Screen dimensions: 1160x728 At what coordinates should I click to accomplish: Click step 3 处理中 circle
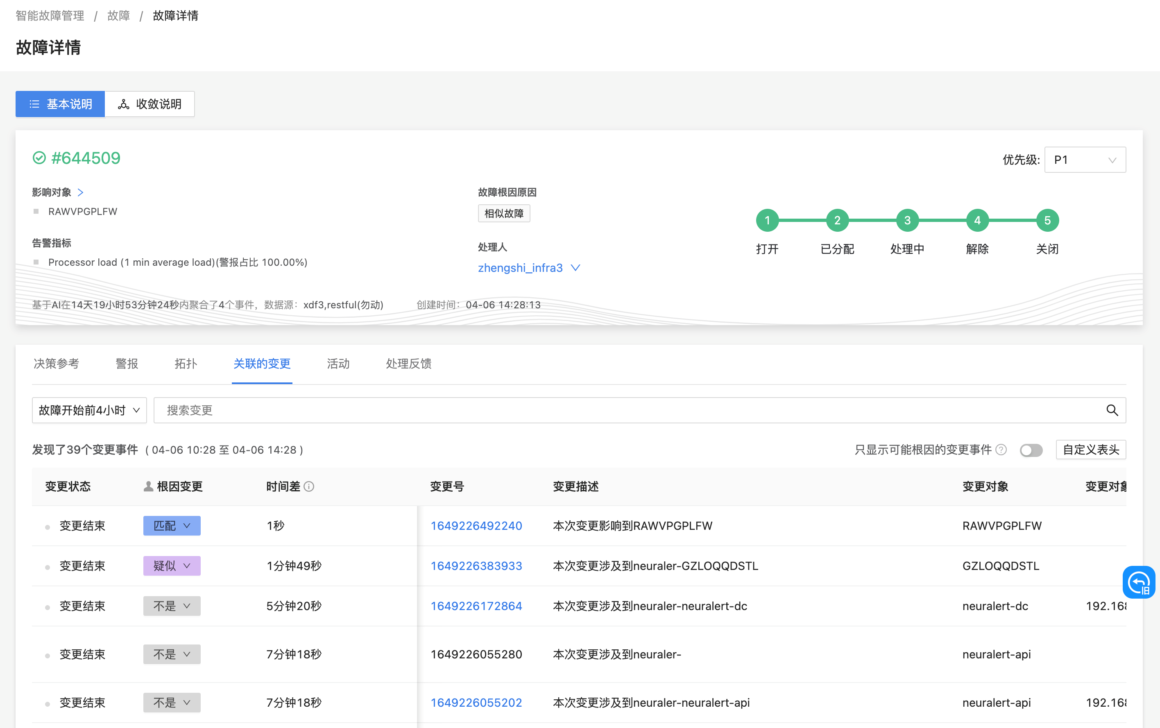click(x=907, y=221)
